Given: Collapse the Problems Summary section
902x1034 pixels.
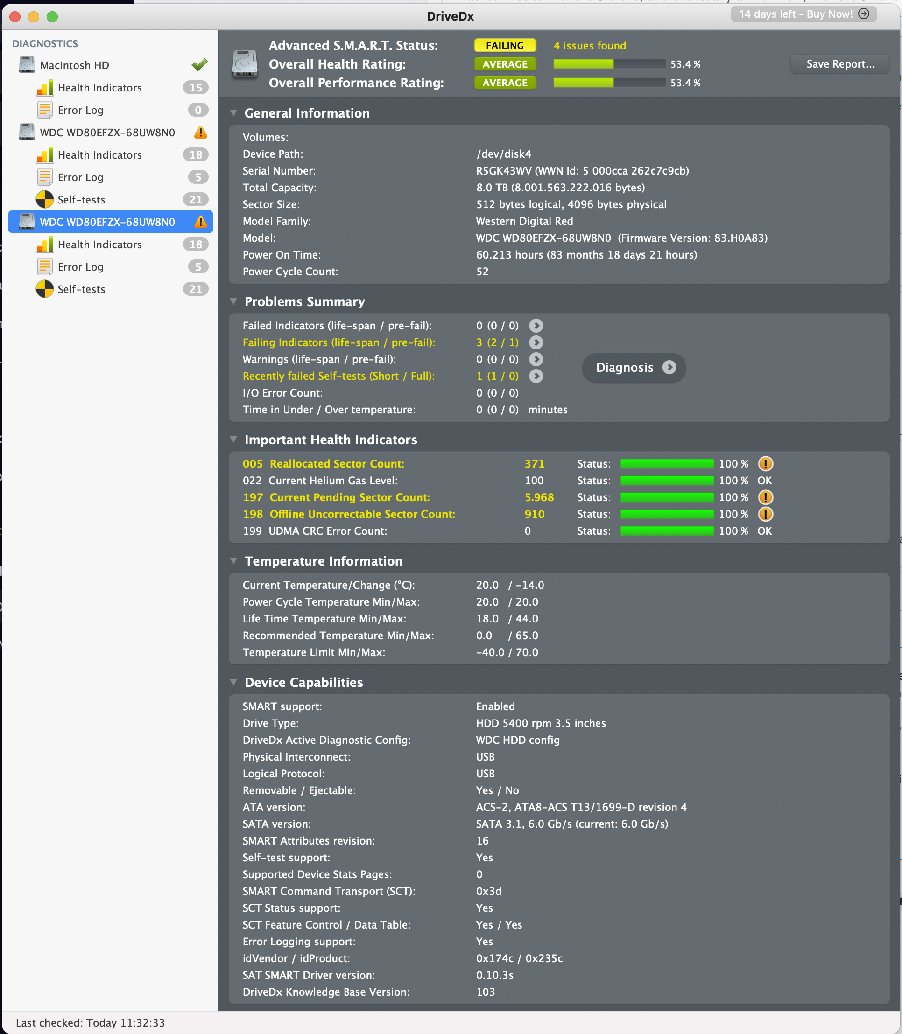Looking at the screenshot, I should pyautogui.click(x=233, y=301).
